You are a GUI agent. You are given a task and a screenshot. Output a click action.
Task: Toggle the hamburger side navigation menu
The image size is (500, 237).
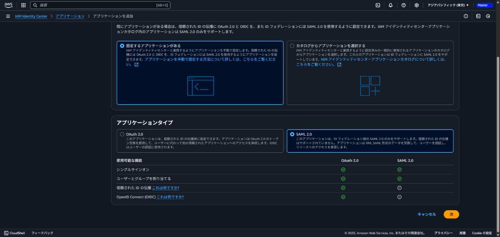(8, 16)
